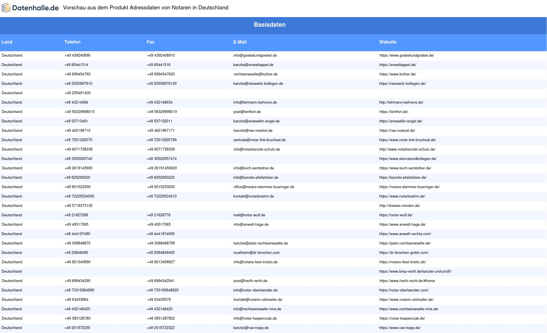Open https://lentfort.de/ website entry
547x333 pixels.
tap(394, 112)
